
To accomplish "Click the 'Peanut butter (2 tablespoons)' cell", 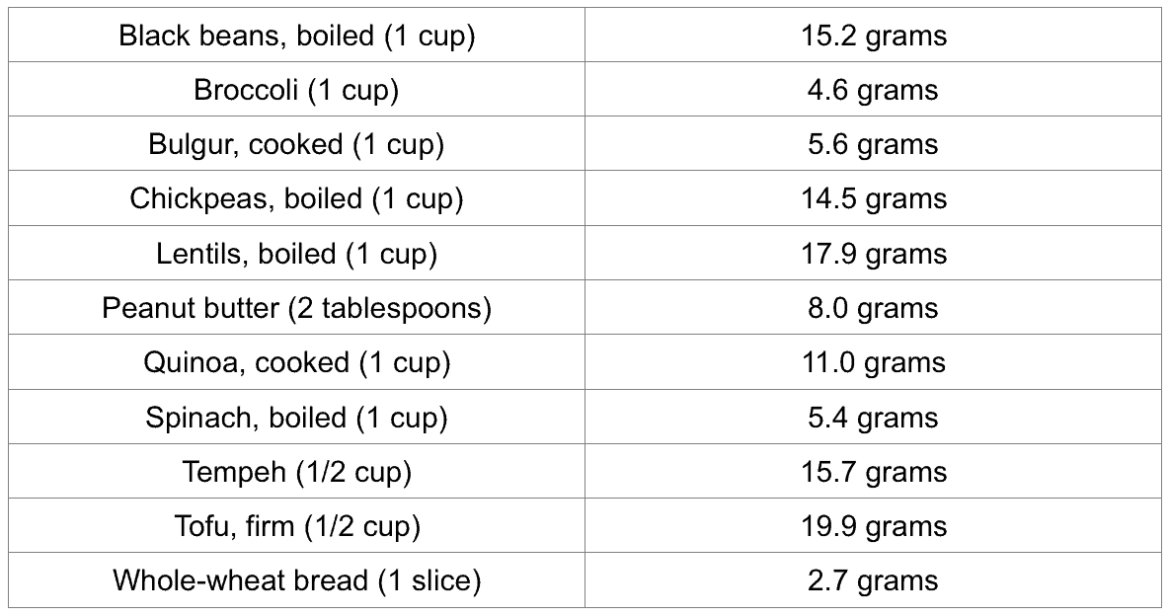I will [x=296, y=308].
